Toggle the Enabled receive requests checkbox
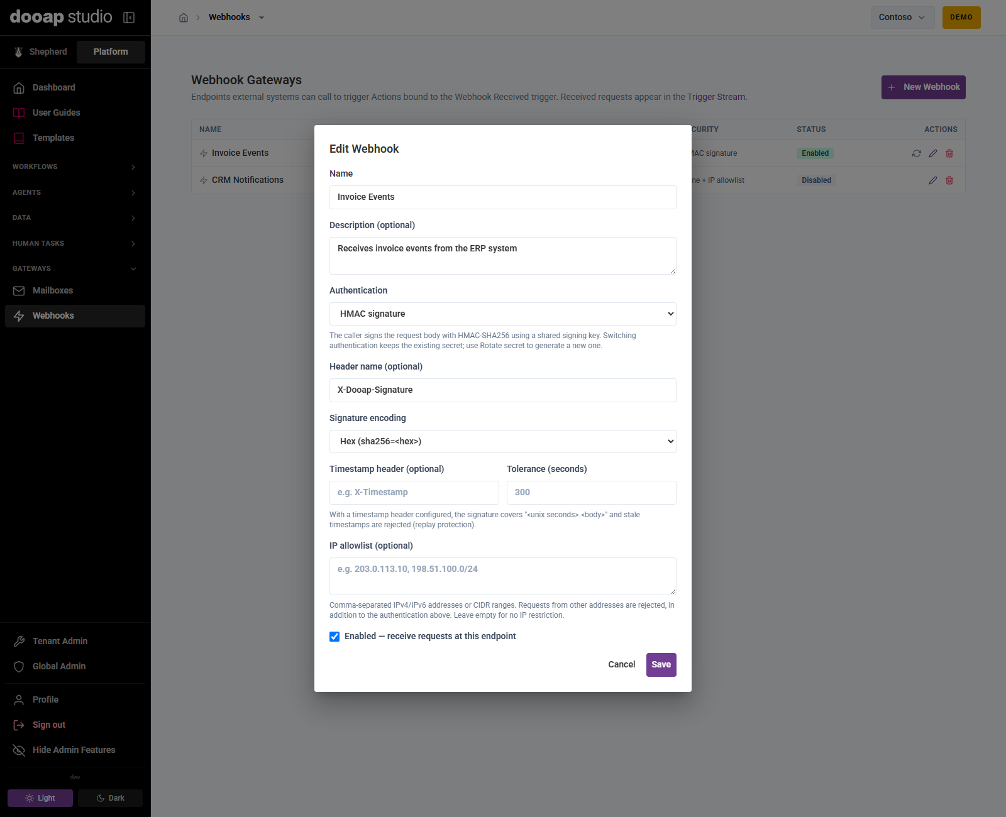 tap(334, 637)
